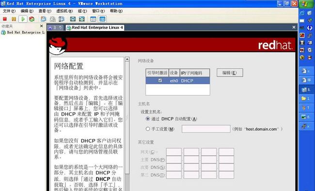Open the taskbar item labeled R
Image resolution: width=315 pixels, height=191 pixels.
point(306,90)
